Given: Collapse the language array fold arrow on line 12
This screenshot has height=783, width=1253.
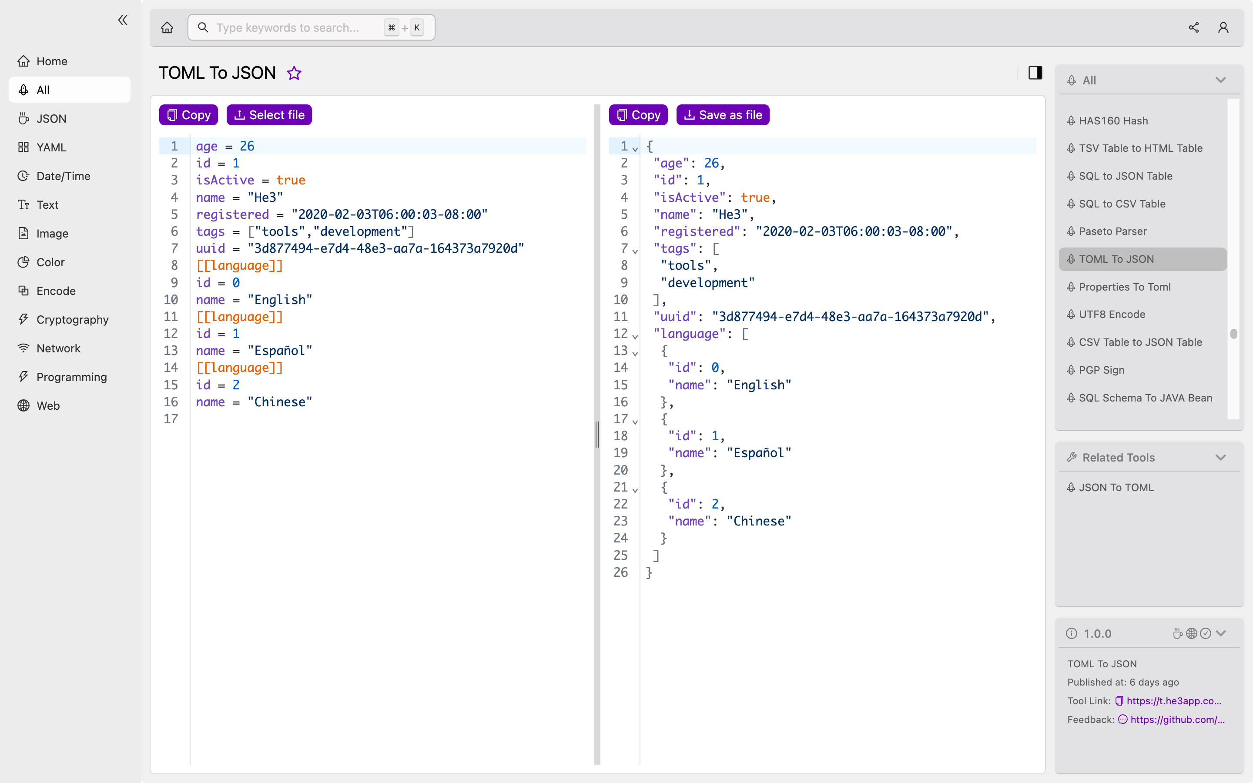Looking at the screenshot, I should click(635, 337).
